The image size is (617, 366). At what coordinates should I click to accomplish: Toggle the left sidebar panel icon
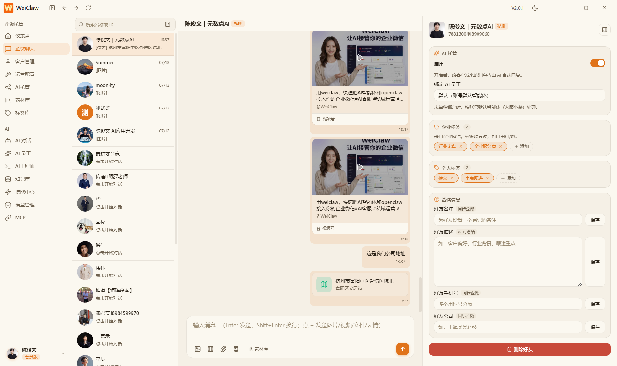pos(52,8)
